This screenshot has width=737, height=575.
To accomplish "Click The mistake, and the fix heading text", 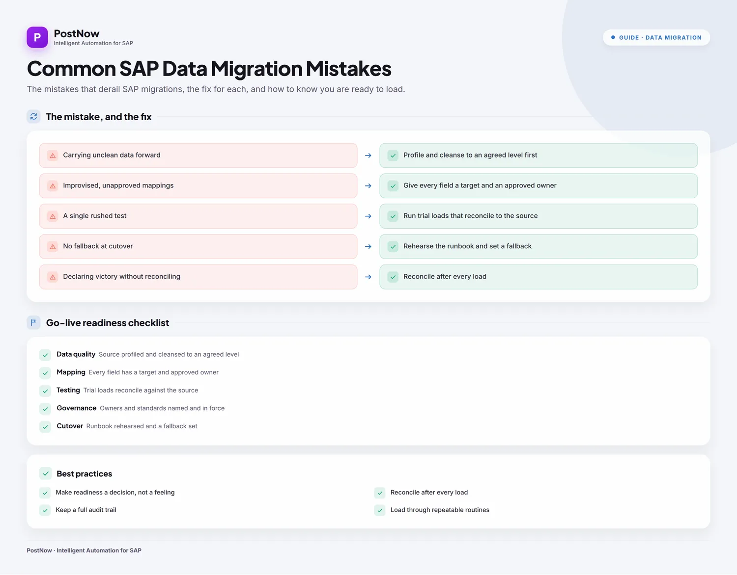I will [99, 117].
